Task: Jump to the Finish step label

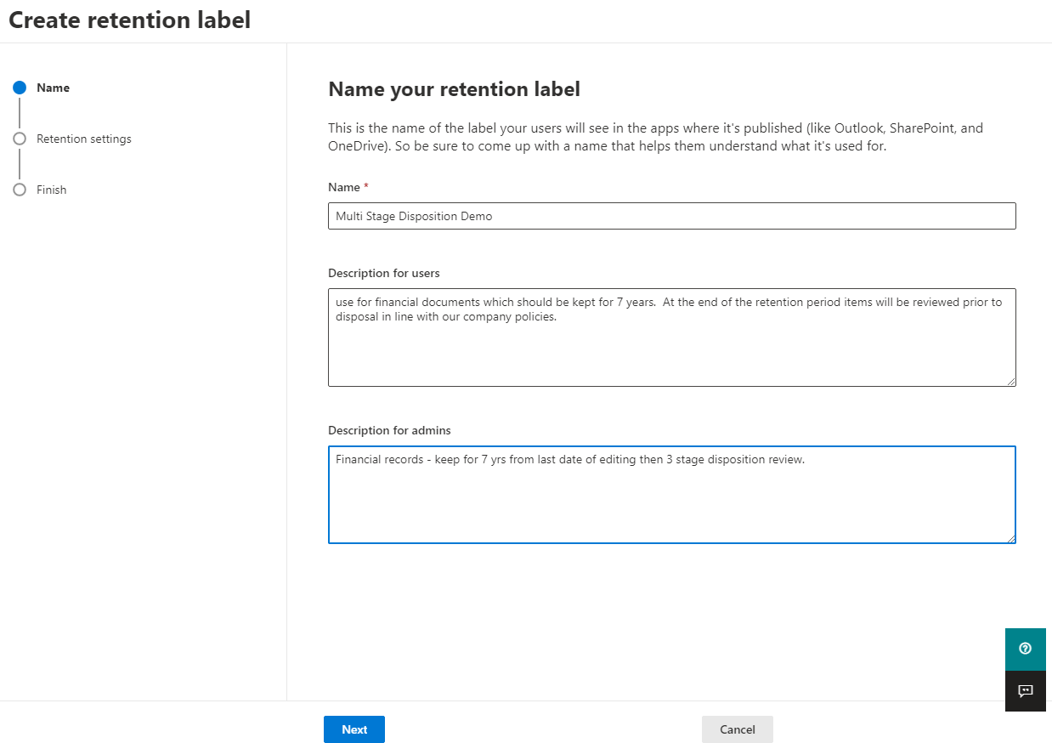Action: click(51, 190)
